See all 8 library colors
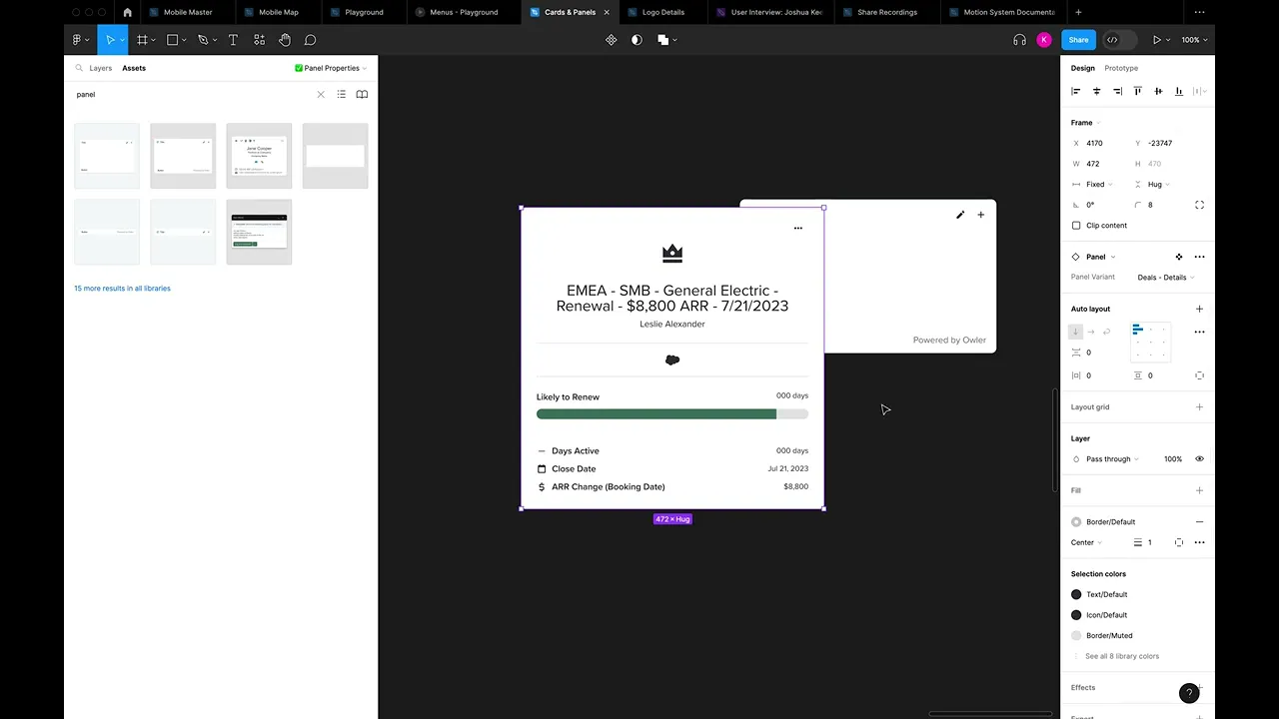The width and height of the screenshot is (1279, 719). point(1122,656)
